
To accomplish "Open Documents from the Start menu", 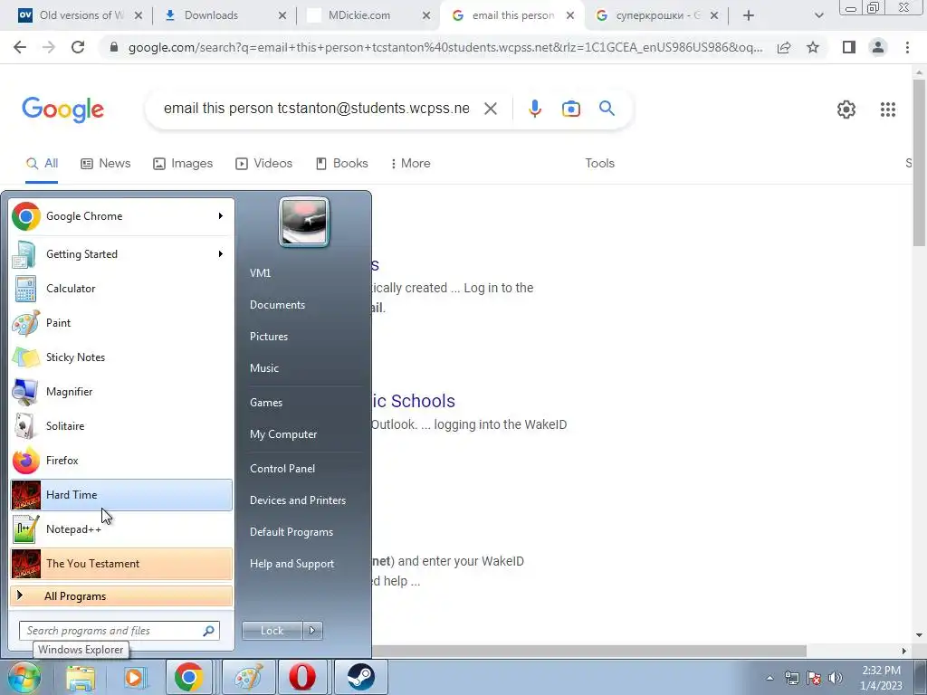I will pos(277,305).
